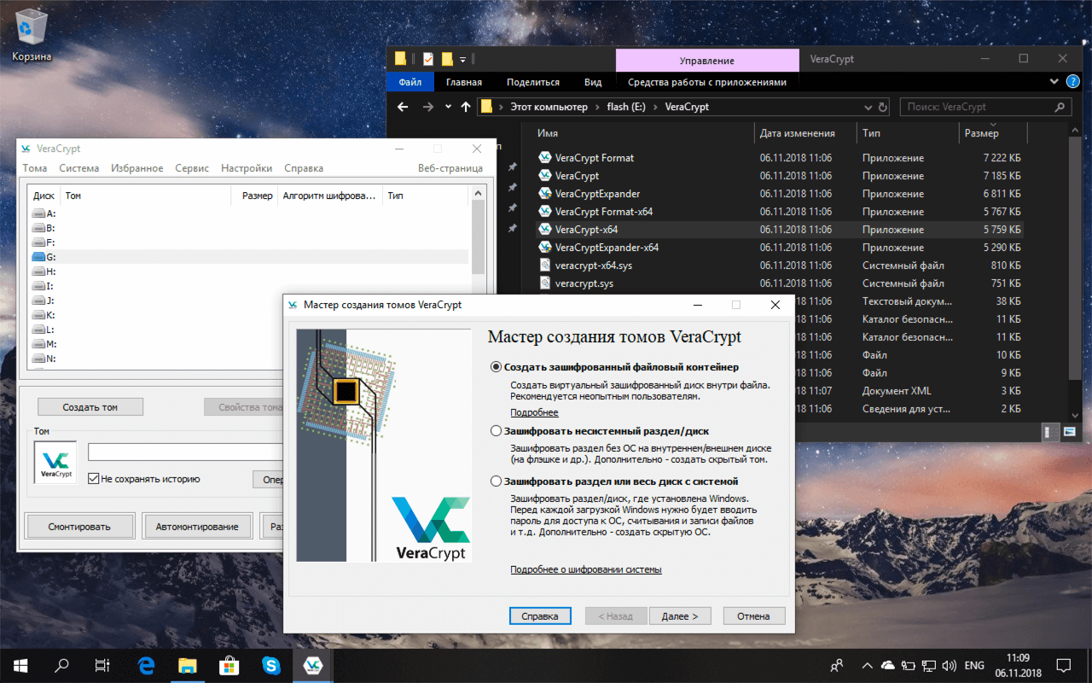Click 'Справка' button in the wizard
1092x683 pixels.
[540, 616]
